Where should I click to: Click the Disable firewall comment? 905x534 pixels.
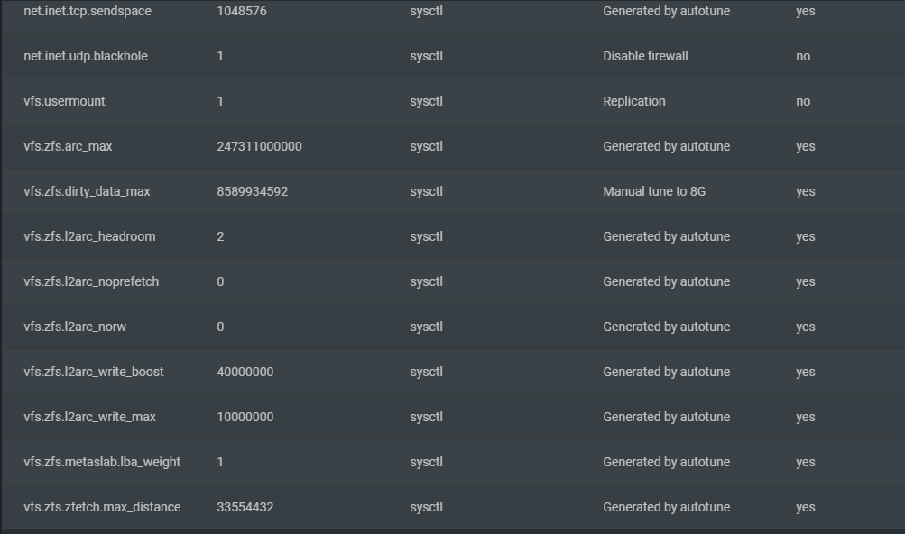point(645,56)
